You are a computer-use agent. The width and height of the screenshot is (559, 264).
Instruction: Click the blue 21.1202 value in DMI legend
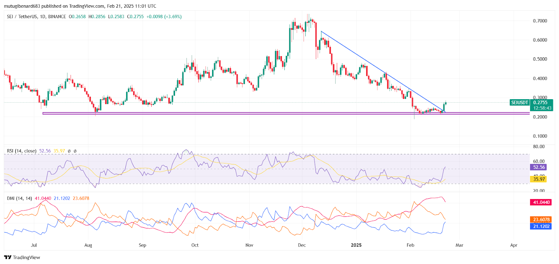pos(62,198)
